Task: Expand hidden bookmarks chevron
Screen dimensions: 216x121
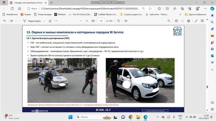Action: pos(180,14)
